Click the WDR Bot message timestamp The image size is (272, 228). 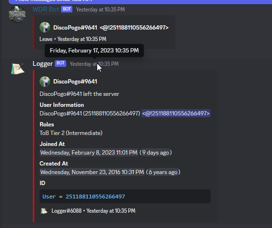click(x=101, y=10)
